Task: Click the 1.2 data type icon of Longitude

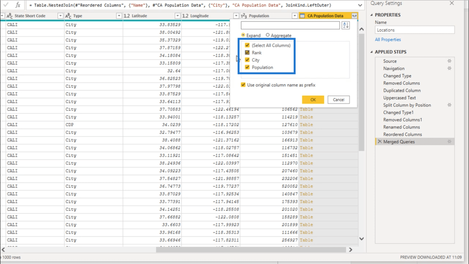Action: pos(185,16)
